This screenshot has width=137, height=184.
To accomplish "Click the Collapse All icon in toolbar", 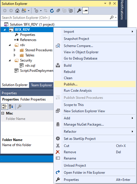I will point(58,11).
